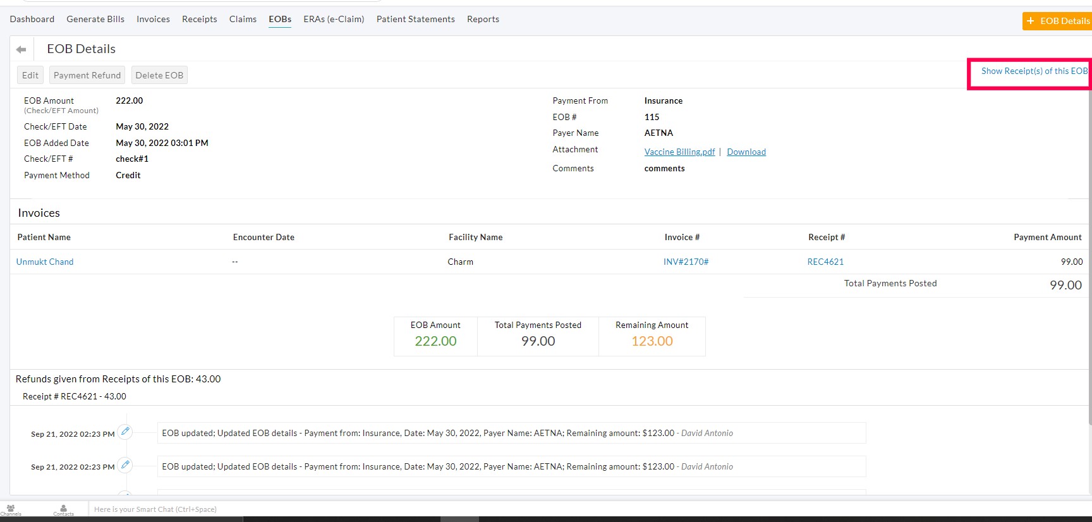Open the Channels icon in bottom bar
This screenshot has width=1092, height=522.
coord(11,509)
